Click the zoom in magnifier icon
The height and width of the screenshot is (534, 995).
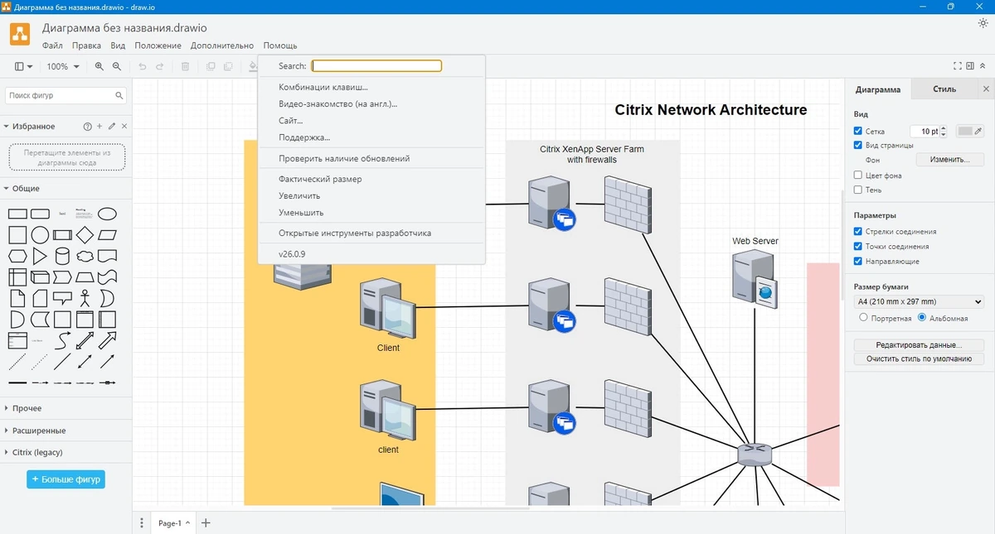pyautogui.click(x=99, y=66)
